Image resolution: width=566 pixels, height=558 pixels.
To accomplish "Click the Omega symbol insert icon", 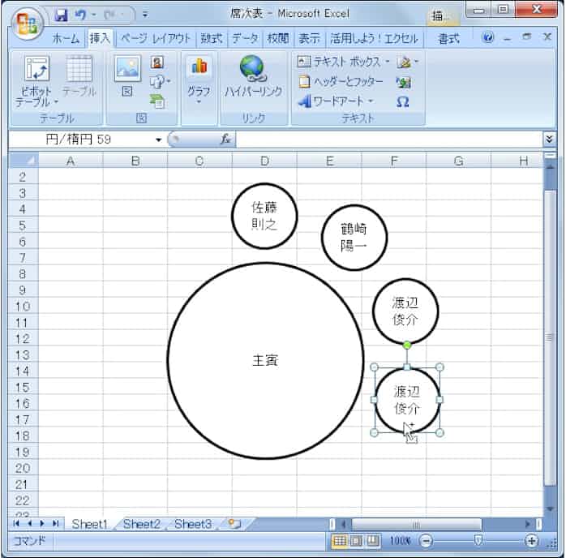I will coord(403,101).
